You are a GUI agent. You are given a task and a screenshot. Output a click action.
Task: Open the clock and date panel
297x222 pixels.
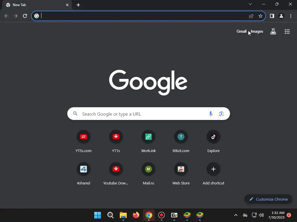pyautogui.click(x=276, y=215)
